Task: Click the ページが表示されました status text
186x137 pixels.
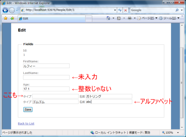Action: [x=17, y=133]
